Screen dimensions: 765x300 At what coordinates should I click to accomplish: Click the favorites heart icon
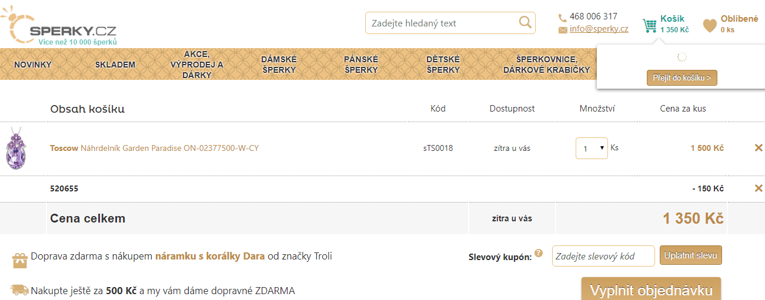point(710,25)
